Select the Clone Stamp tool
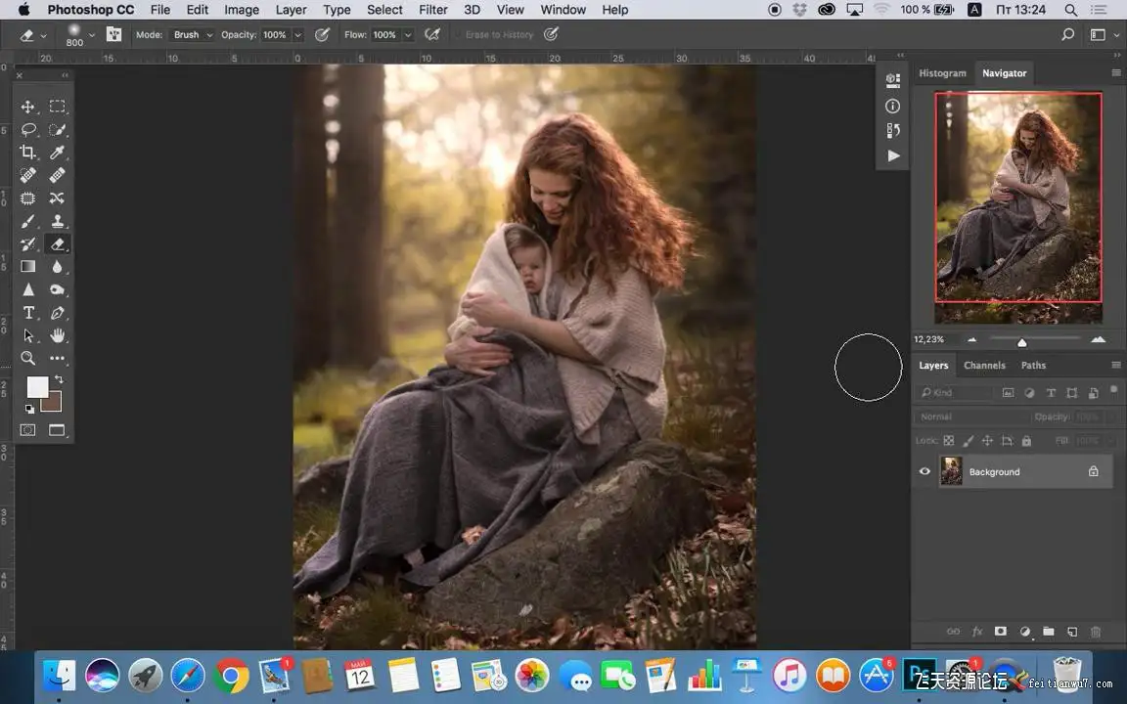 58,221
